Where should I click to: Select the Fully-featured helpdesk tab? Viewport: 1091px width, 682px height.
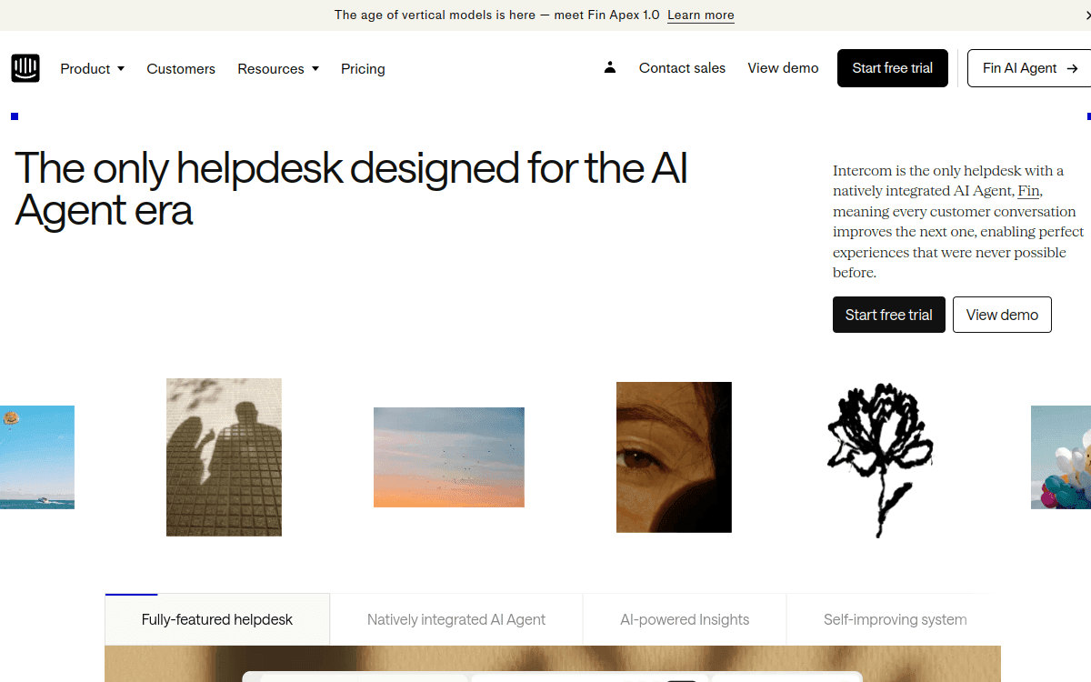[x=217, y=619]
